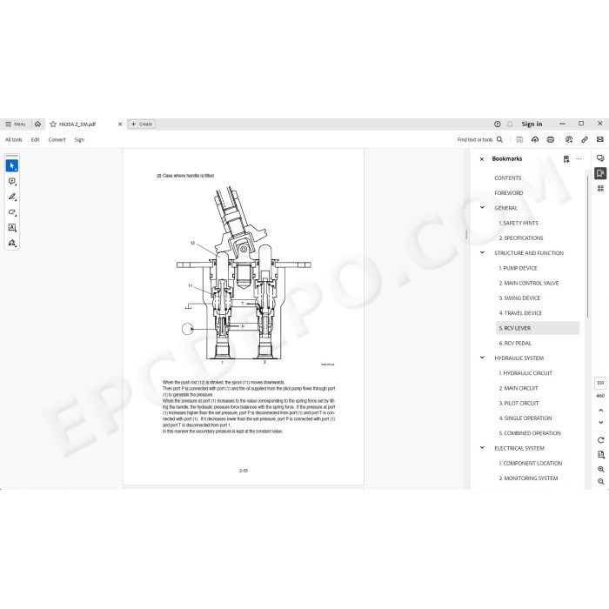Click the Print icon
Screen dimensions: 609x609
(x=551, y=139)
